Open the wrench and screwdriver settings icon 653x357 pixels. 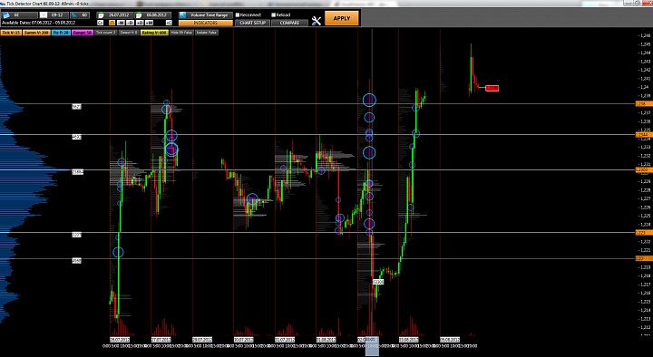317,21
